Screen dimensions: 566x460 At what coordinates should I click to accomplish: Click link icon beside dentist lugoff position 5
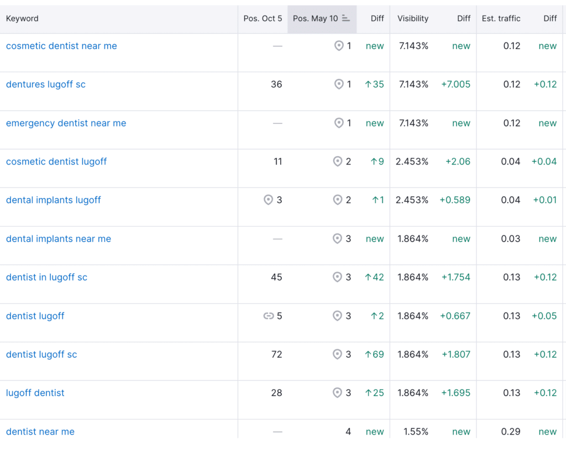[269, 316]
